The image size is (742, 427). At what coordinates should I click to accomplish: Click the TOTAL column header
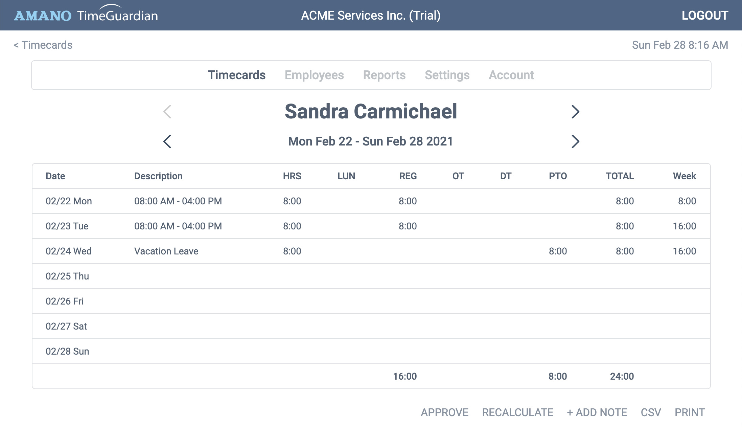[x=620, y=176]
